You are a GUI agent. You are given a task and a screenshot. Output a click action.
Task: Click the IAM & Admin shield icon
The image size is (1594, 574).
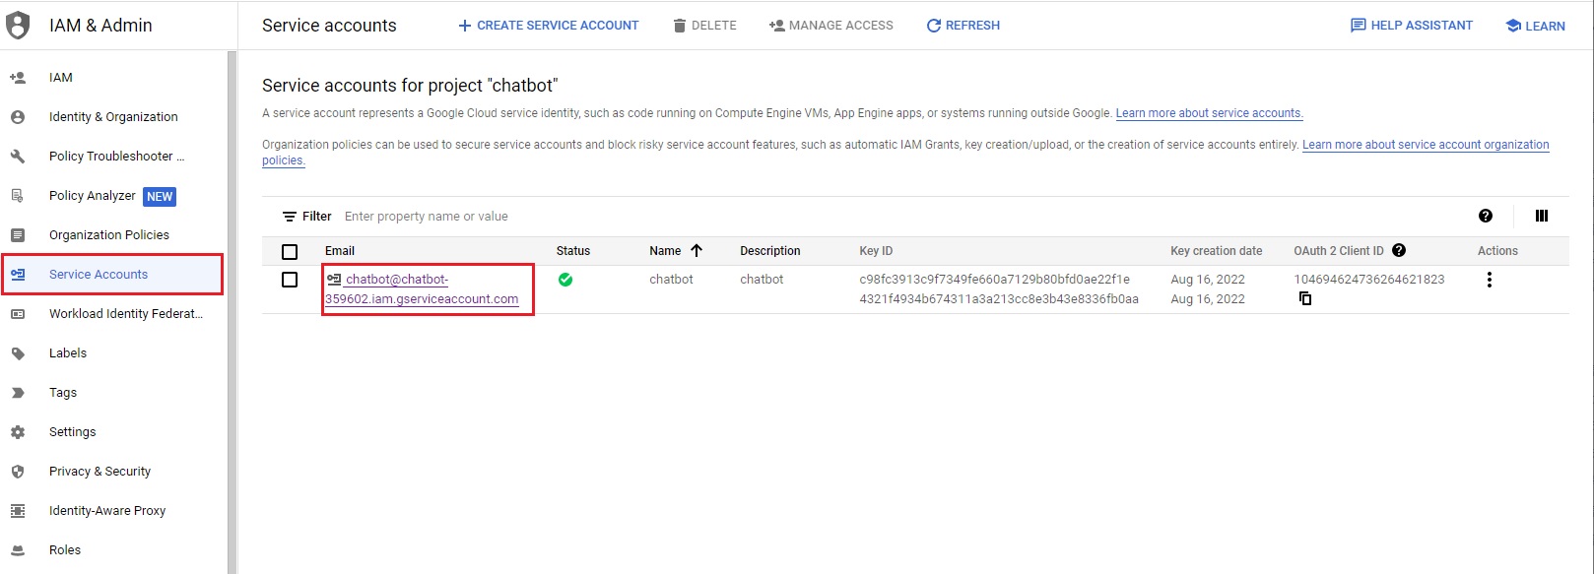click(x=18, y=26)
